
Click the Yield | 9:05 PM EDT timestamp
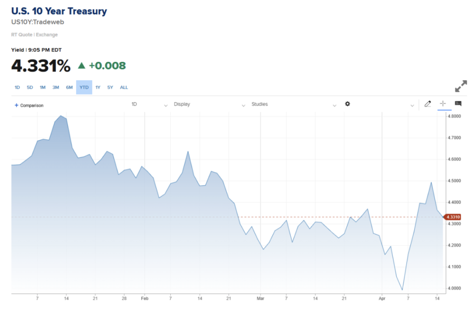(36, 50)
